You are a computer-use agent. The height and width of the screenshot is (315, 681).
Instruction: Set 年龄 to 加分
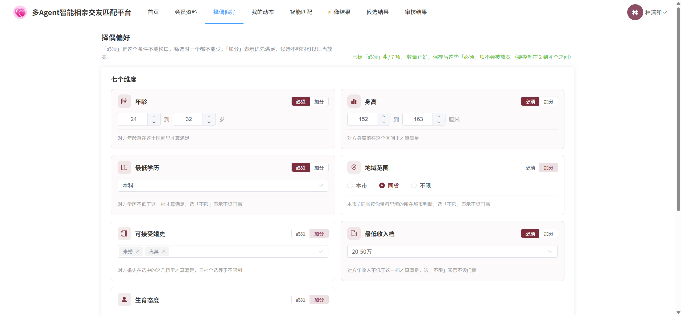click(319, 102)
